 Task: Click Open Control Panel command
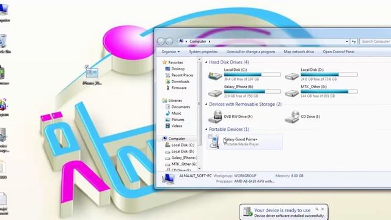click(x=338, y=51)
